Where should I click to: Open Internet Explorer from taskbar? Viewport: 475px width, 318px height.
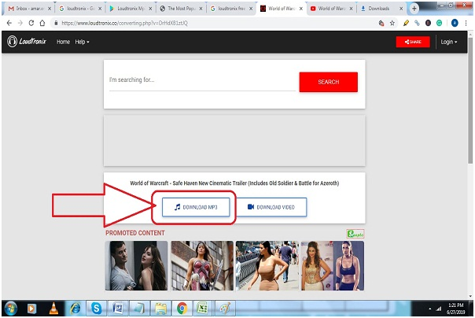coord(75,309)
